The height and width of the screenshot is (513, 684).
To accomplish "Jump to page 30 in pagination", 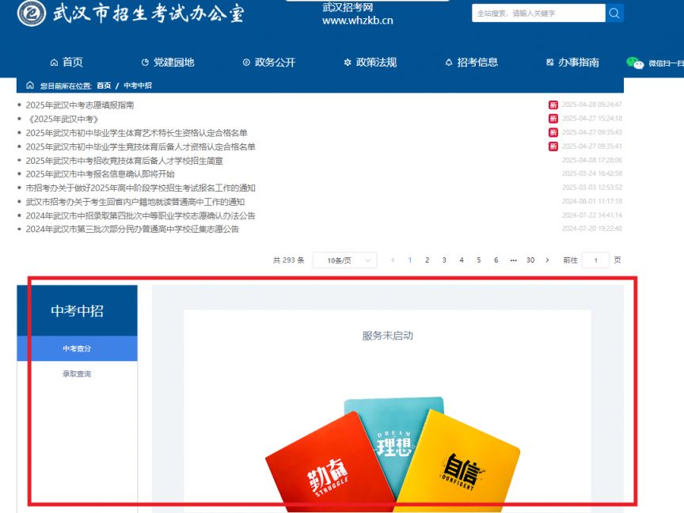I will [530, 260].
